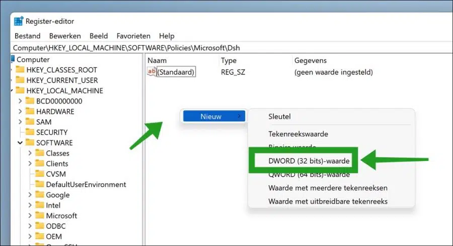Click the Google folder icon
453x246 pixels.
coord(40,194)
